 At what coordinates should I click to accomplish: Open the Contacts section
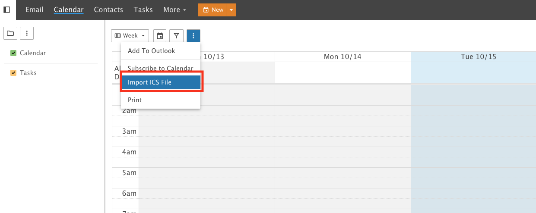click(x=108, y=9)
